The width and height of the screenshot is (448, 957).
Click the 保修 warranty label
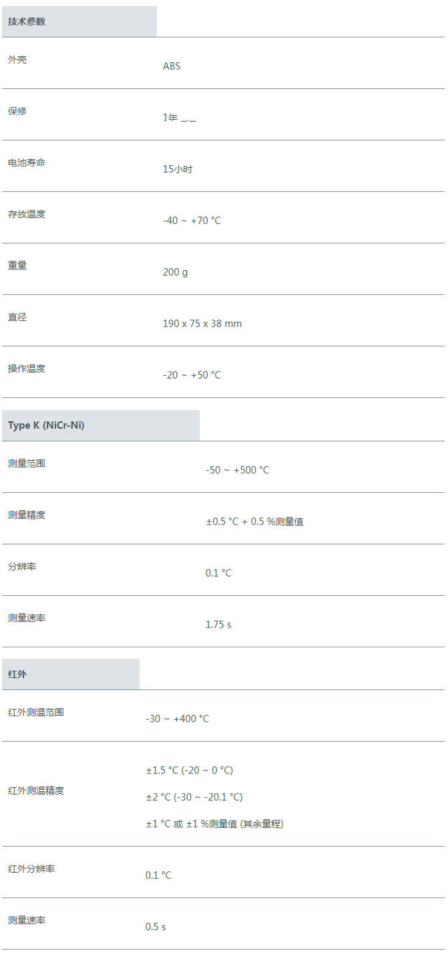point(17,111)
